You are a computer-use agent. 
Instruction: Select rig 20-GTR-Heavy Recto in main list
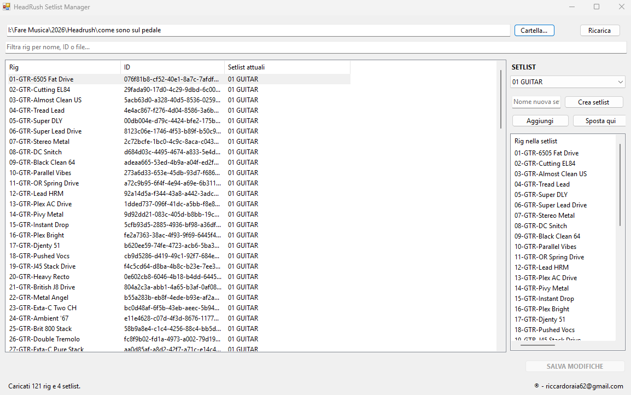39,277
